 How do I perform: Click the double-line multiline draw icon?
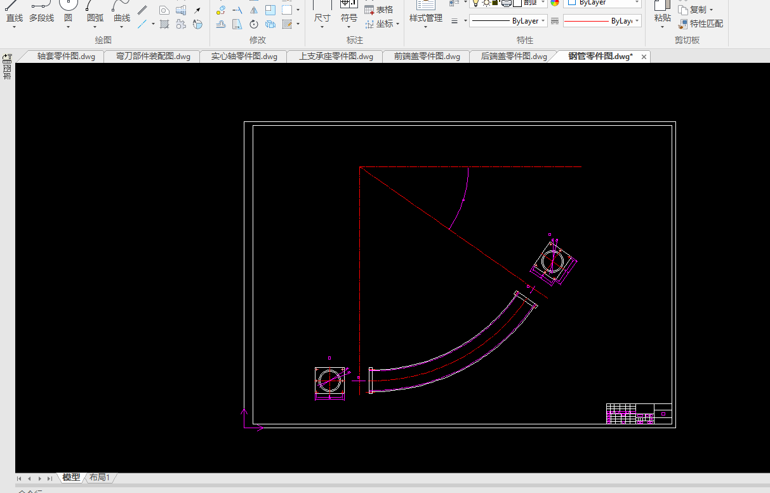click(x=143, y=10)
